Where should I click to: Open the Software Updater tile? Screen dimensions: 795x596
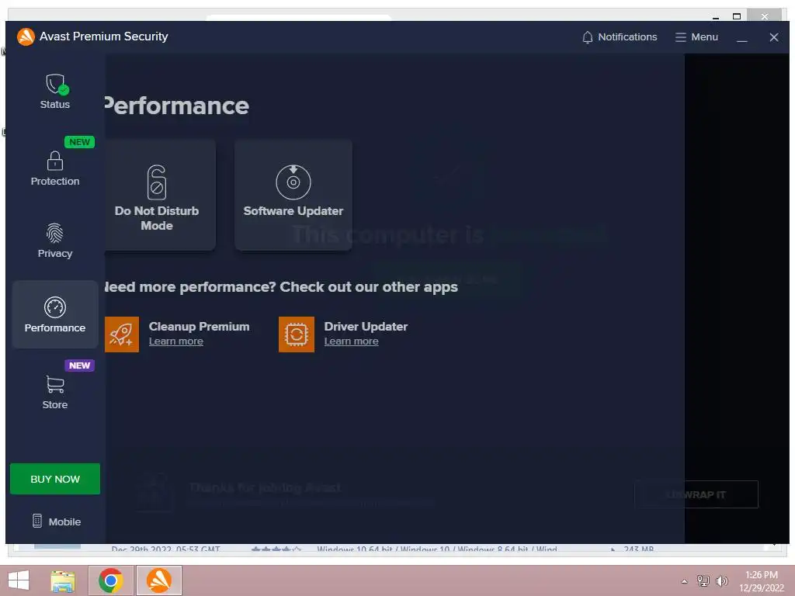tap(293, 195)
